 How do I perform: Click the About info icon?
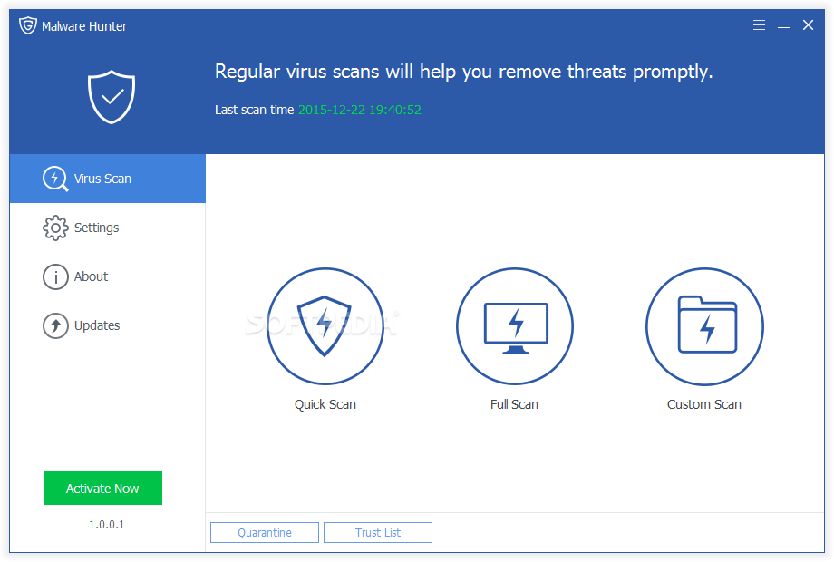coord(55,277)
